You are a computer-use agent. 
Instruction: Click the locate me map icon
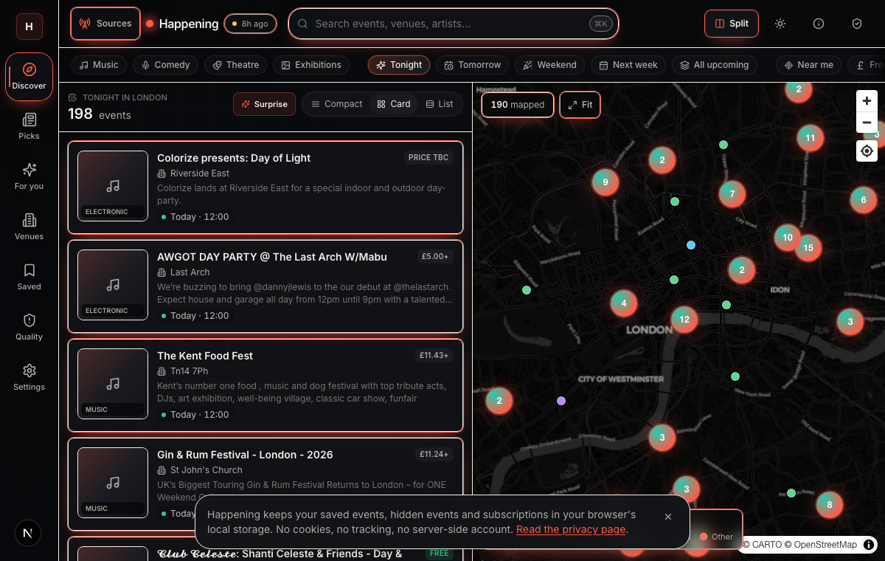(x=867, y=151)
